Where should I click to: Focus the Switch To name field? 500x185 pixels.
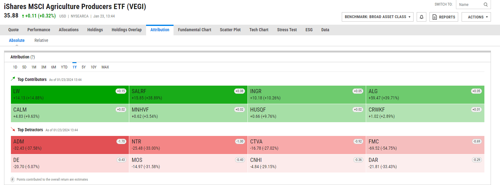click(470, 4)
